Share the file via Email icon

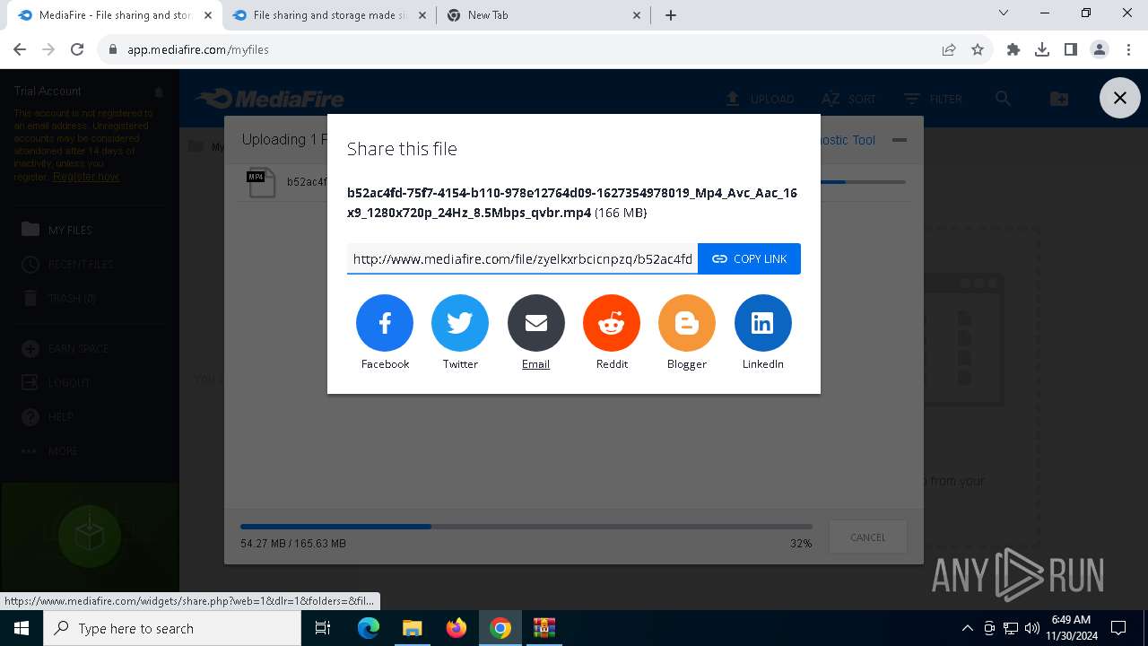pyautogui.click(x=536, y=323)
